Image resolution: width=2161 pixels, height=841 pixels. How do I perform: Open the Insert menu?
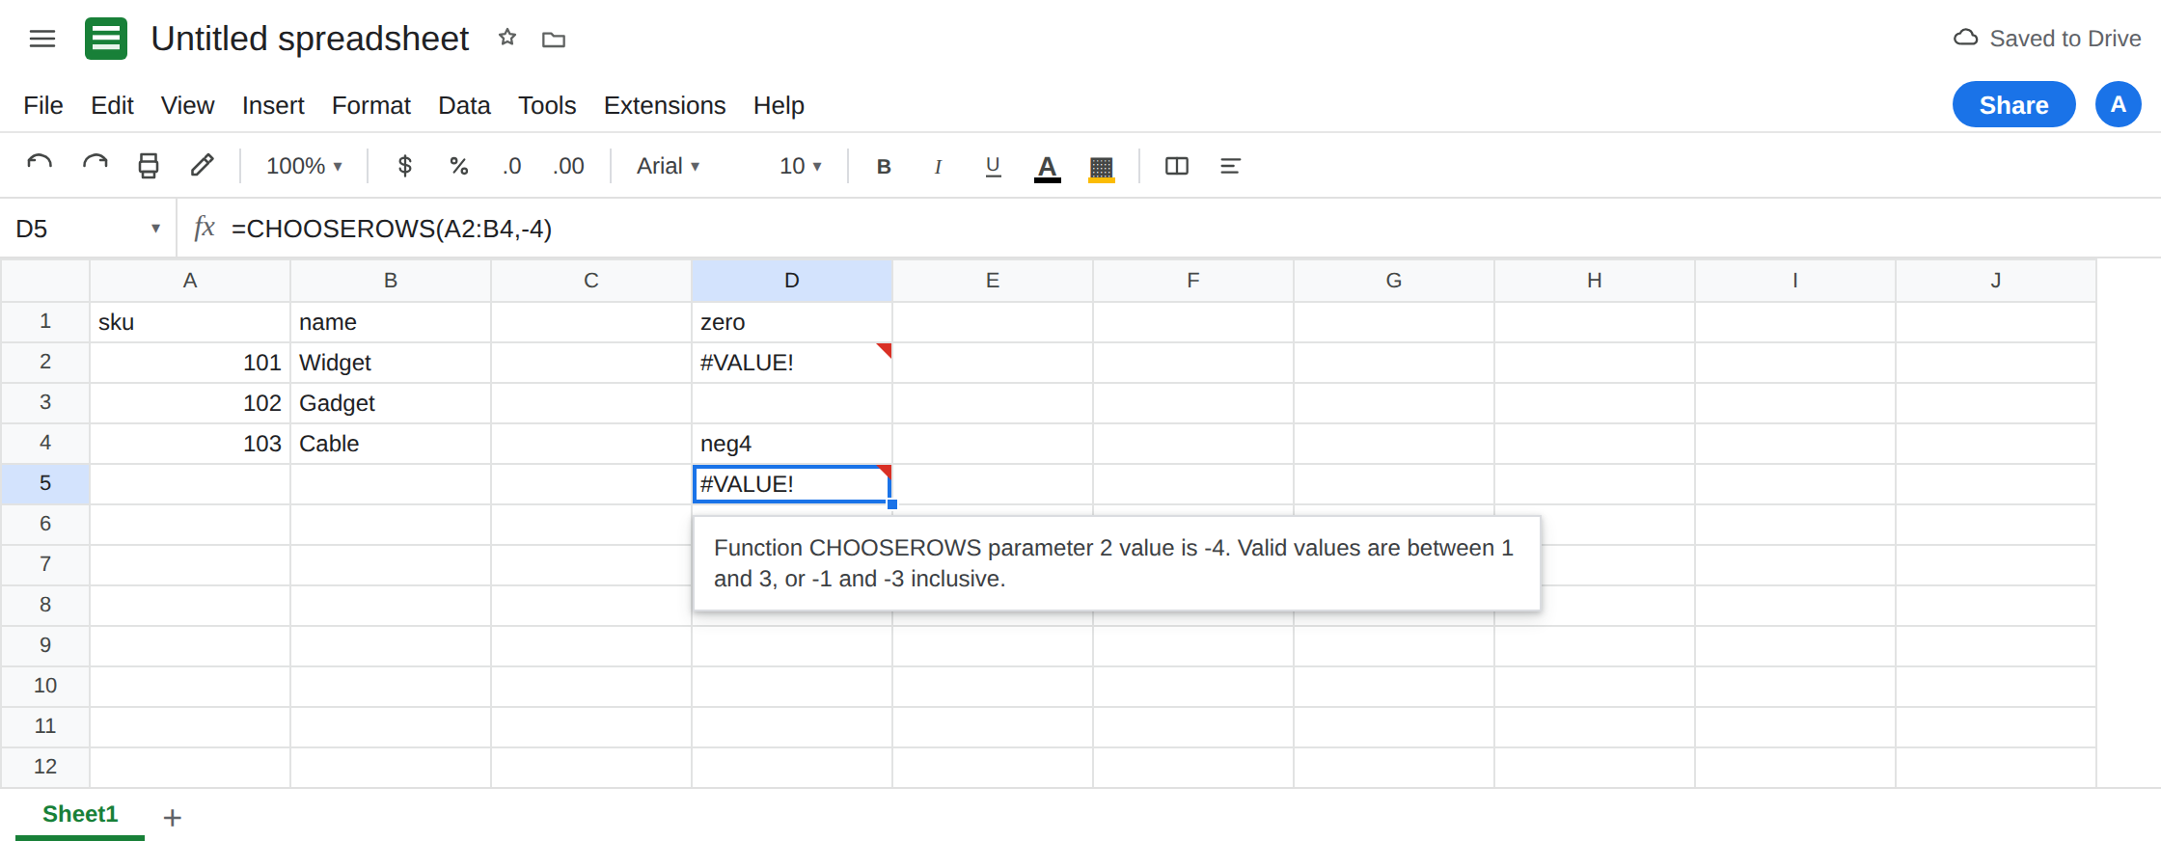(273, 105)
